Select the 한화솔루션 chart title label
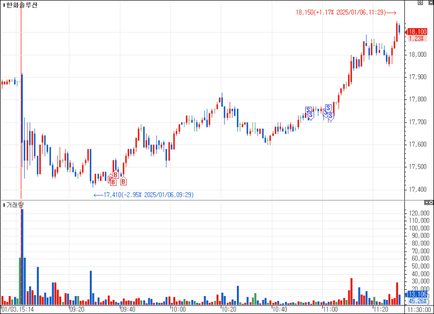 point(21,5)
